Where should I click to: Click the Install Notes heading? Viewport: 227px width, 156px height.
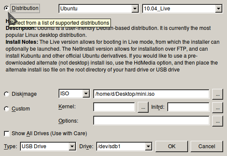[22, 42]
